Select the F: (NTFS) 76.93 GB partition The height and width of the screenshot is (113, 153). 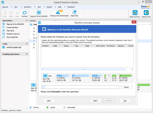(x=97, y=78)
